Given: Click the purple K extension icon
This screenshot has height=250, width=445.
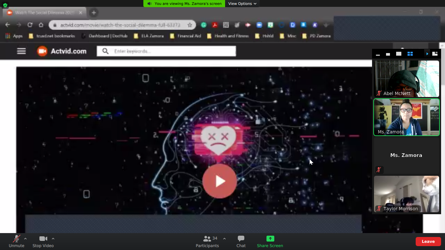Looking at the screenshot, I should 315,25.
